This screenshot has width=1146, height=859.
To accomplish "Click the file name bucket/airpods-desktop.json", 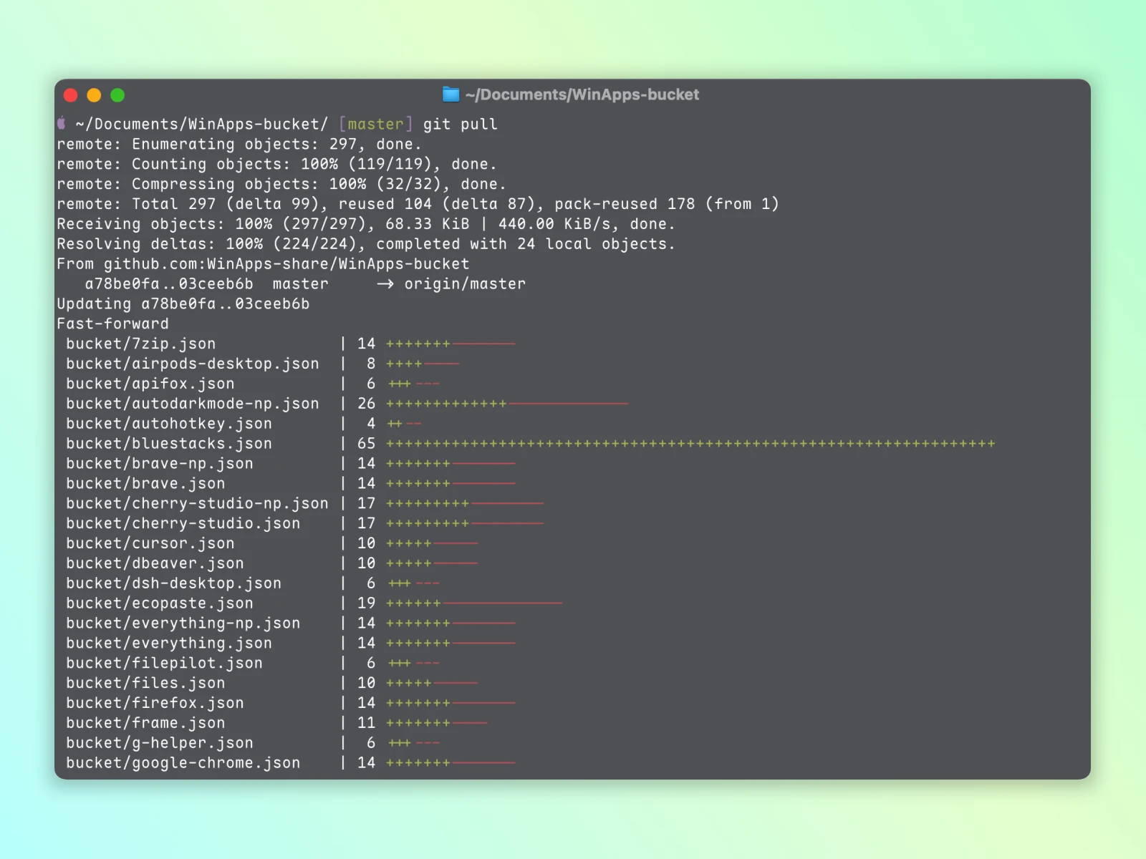I will point(193,364).
